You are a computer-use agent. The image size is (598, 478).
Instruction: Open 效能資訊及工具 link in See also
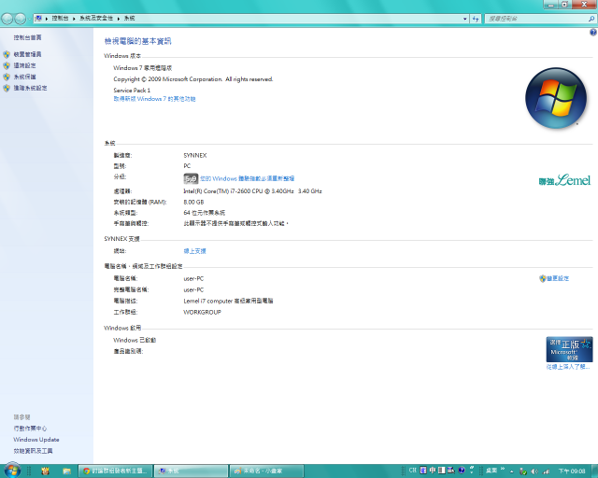tap(33, 451)
